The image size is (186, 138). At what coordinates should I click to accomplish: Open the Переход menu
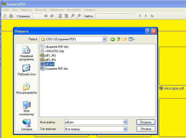[x=26, y=10]
